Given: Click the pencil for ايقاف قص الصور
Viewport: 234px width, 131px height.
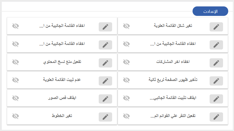Looking at the screenshot, I should tap(105, 99).
